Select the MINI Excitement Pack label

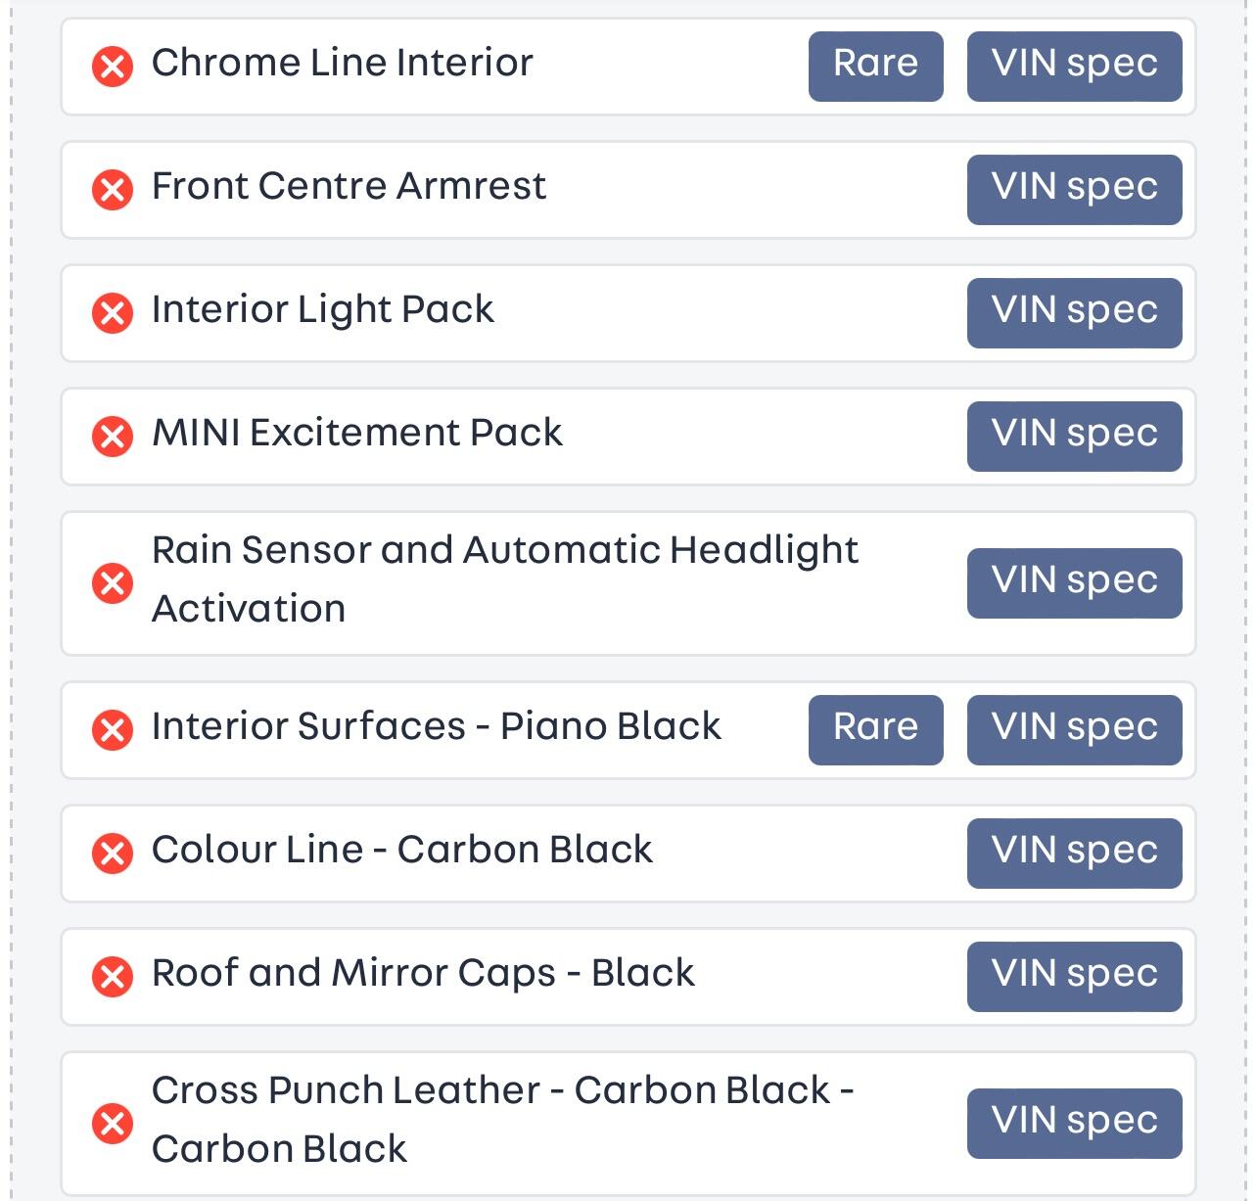coord(357,433)
